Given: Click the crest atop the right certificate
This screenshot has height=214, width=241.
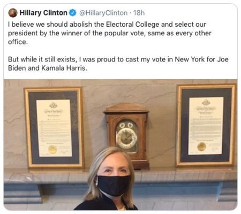Looking at the screenshot, I should tap(206, 103).
